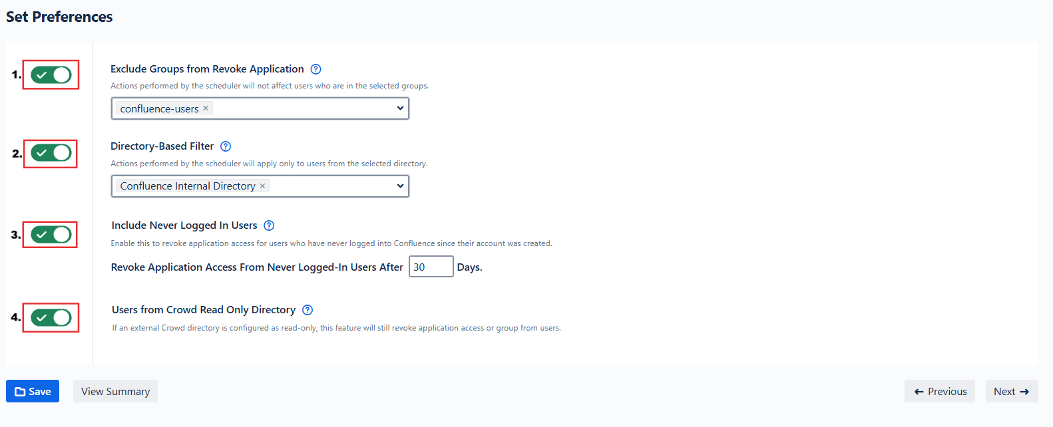The image size is (1053, 427).
Task: Remove Confluence Internal Directory tag
Action: [x=262, y=186]
